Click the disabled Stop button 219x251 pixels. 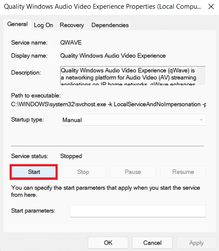(x=83, y=172)
